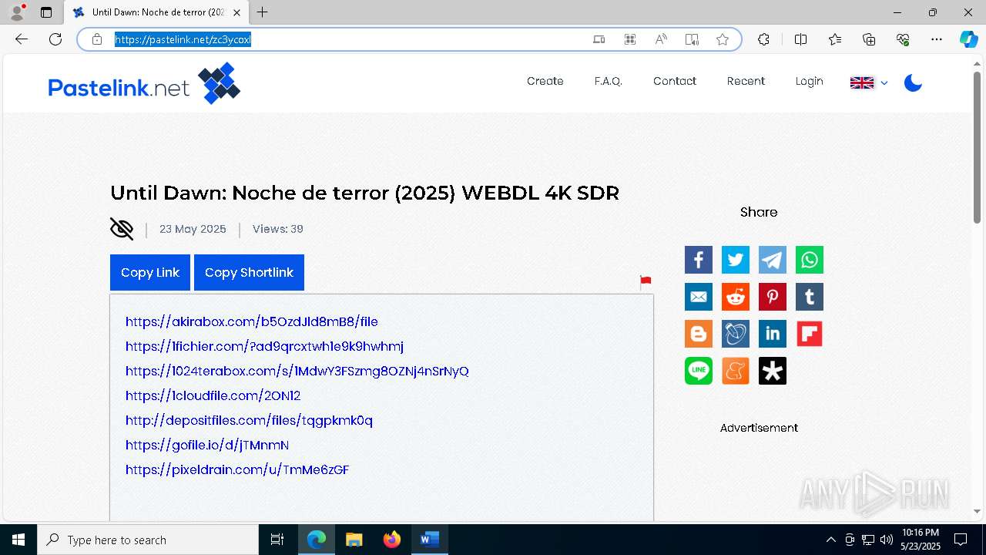Viewport: 986px width, 555px height.
Task: Open Immersive reader icon
Action: [x=692, y=39]
